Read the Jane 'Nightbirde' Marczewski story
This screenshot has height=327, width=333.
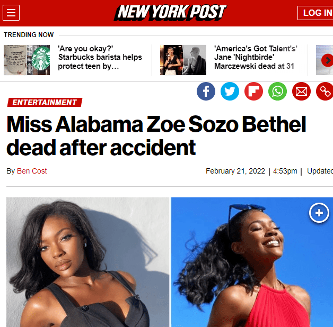(x=256, y=58)
